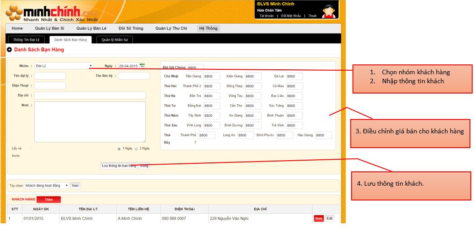Click the minhchinh.com logo
Screen dimensions: 474x230
[x=52, y=13]
